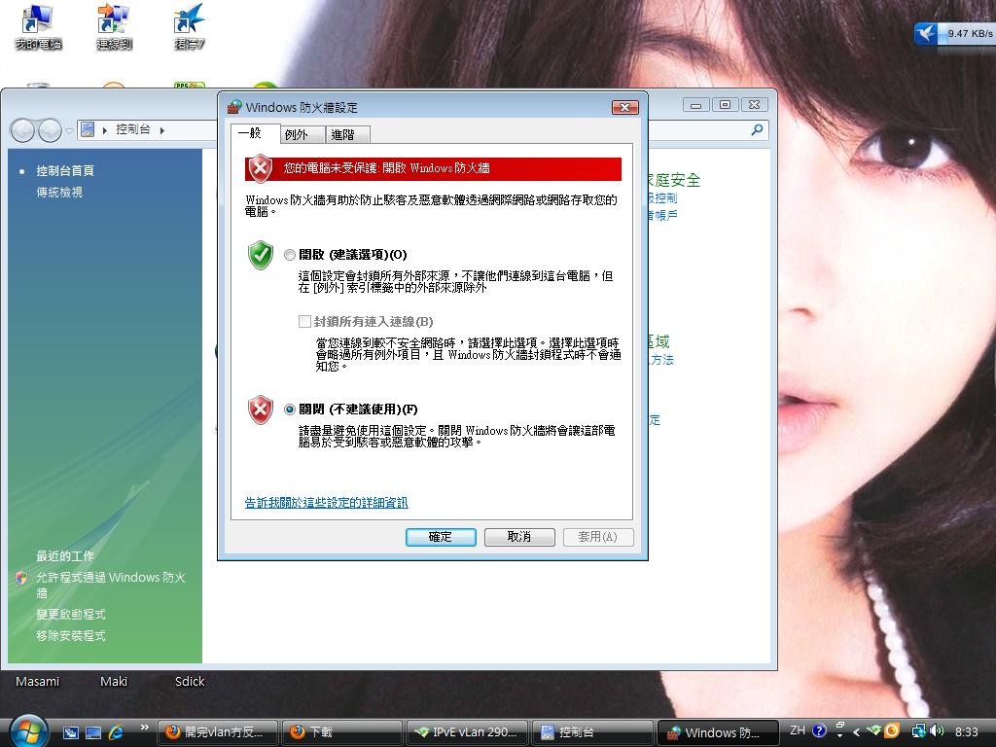Viewport: 996px width, 747px height.
Task: Open the IPvE vLan taskbar item
Action: pos(467,732)
